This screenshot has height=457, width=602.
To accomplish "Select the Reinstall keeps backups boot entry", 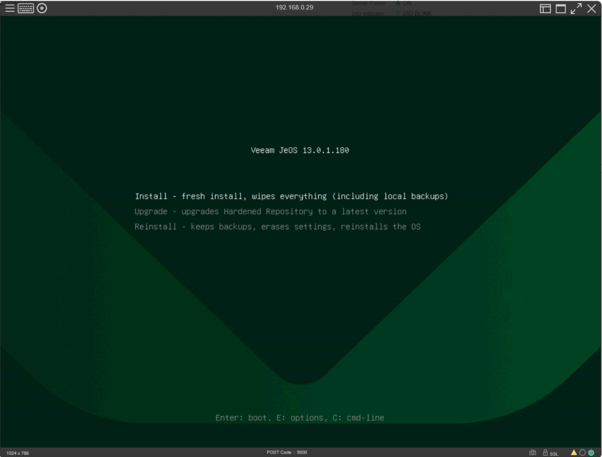I will [x=277, y=227].
